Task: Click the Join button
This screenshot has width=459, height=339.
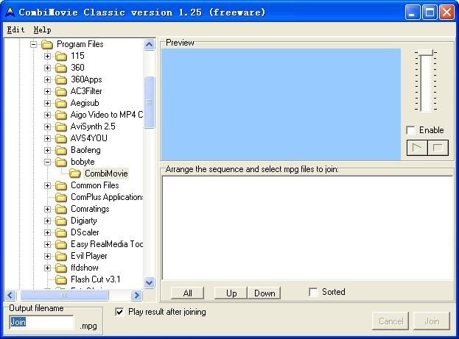Action: tap(432, 321)
